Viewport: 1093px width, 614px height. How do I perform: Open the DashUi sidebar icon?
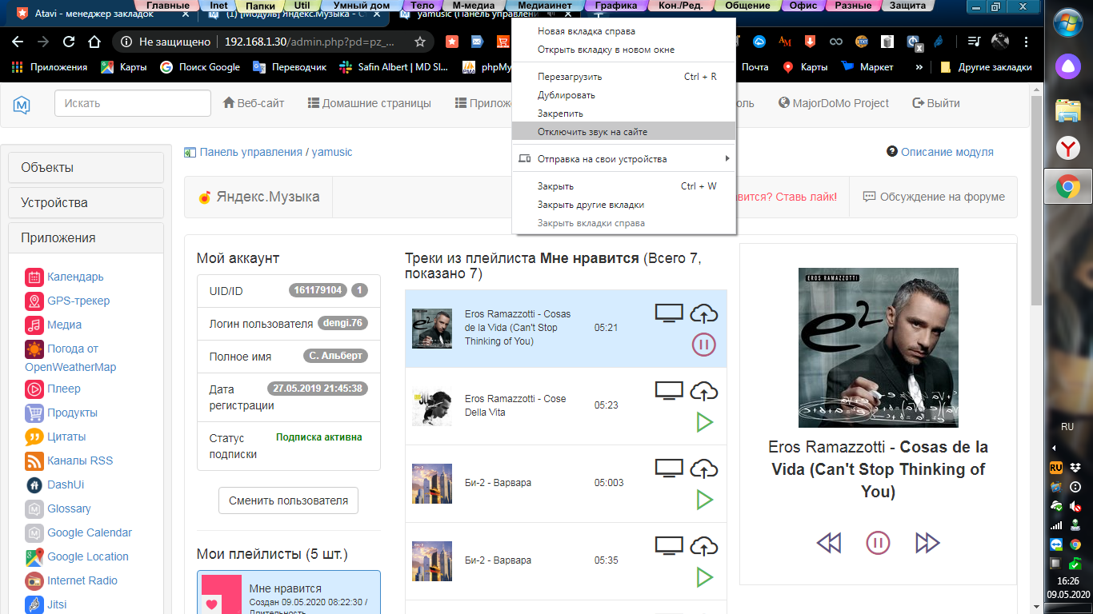tap(34, 485)
